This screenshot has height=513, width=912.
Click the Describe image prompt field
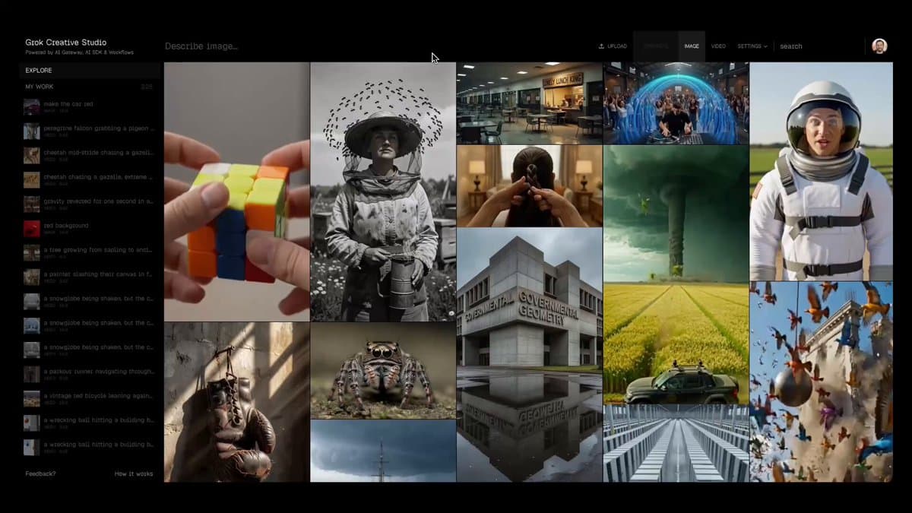click(x=304, y=46)
